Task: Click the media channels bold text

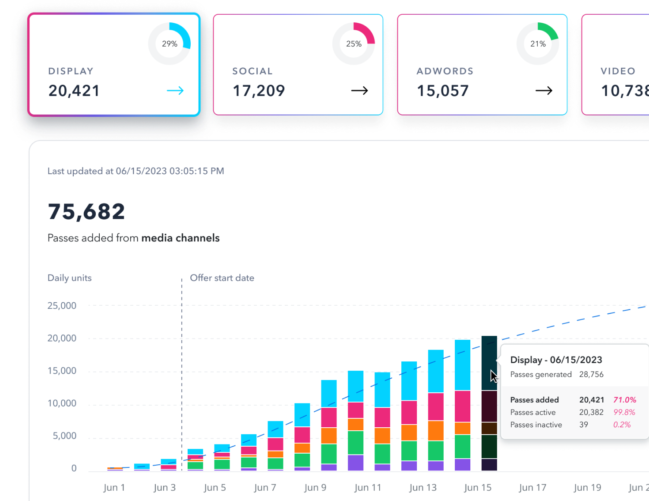Action: click(180, 238)
